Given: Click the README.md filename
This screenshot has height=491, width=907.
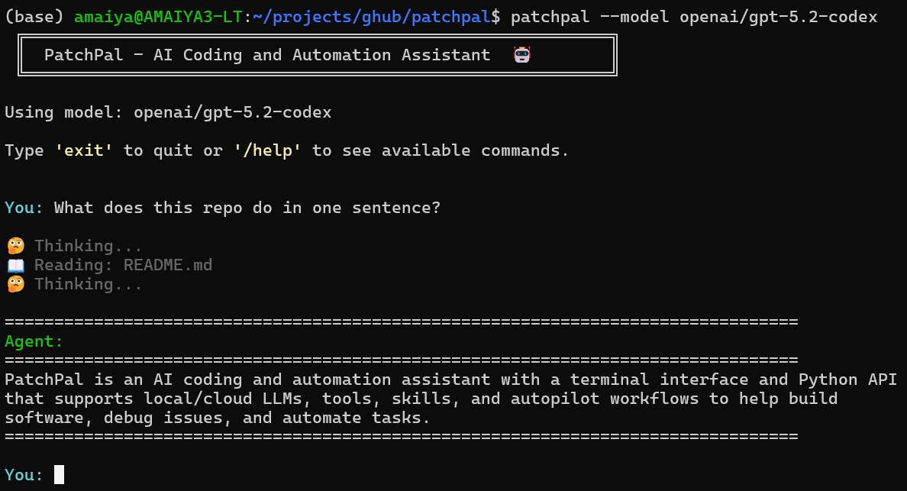Looking at the screenshot, I should pyautogui.click(x=168, y=264).
